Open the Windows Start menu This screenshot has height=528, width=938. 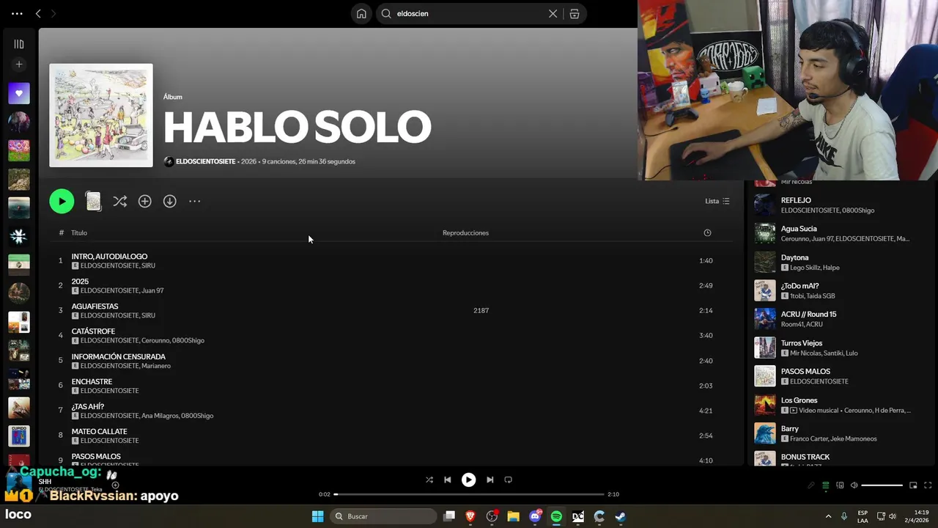(x=317, y=516)
